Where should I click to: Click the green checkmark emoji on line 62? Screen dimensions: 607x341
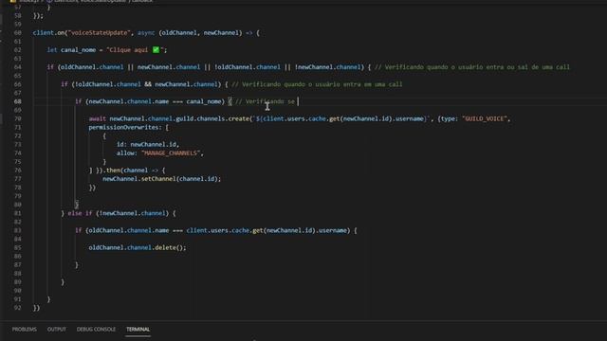156,50
